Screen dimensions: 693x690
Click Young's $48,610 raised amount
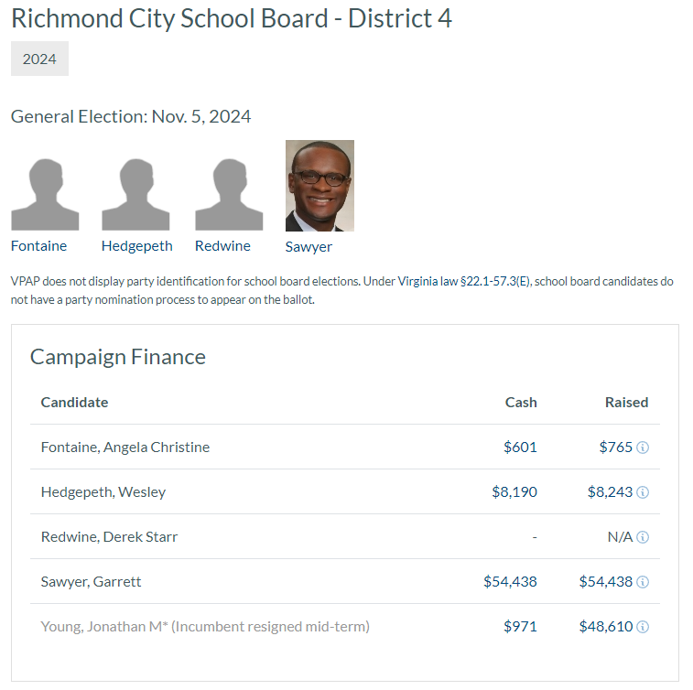coord(606,627)
